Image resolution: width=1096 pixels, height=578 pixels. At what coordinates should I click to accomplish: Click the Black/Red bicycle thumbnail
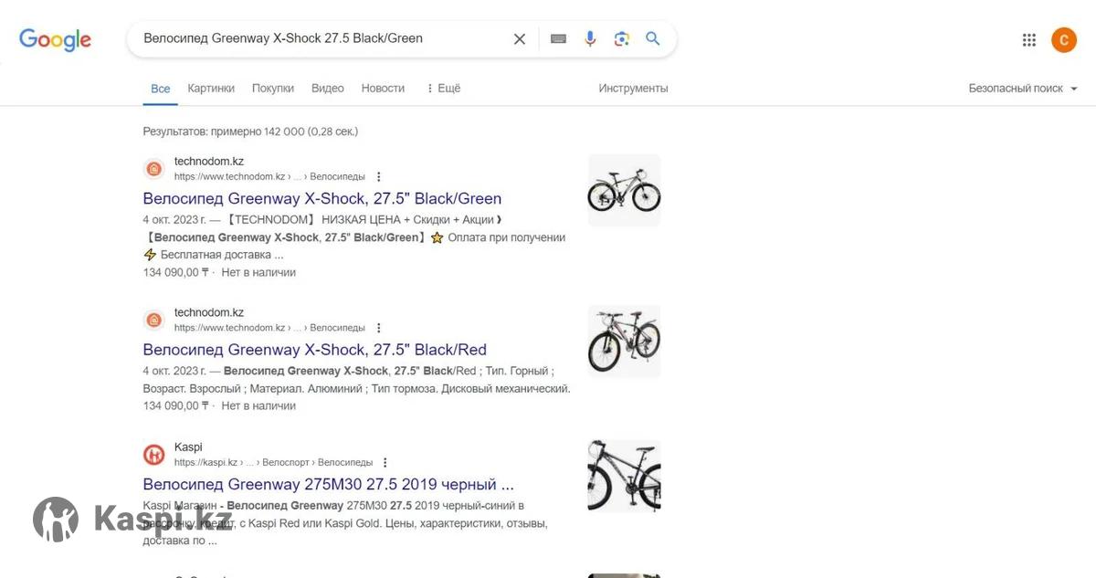click(624, 342)
